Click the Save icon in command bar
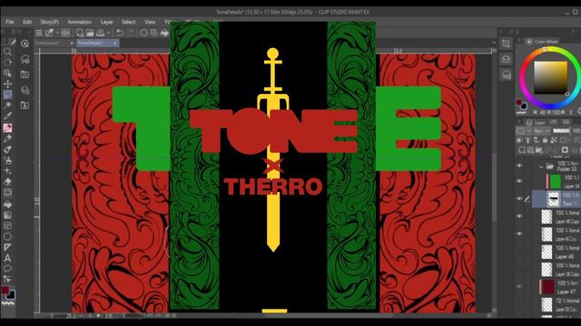The image size is (581, 326). 100,33
